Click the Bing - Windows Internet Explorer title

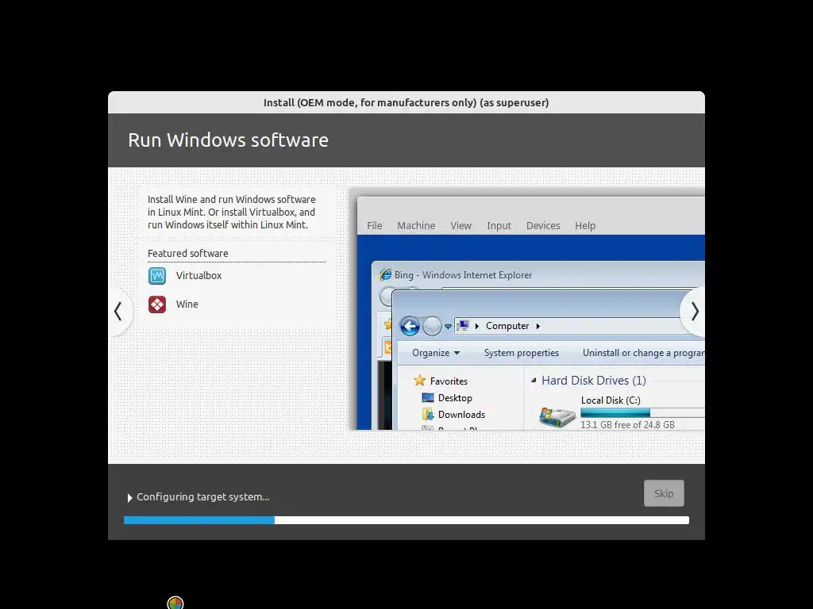pyautogui.click(x=463, y=275)
